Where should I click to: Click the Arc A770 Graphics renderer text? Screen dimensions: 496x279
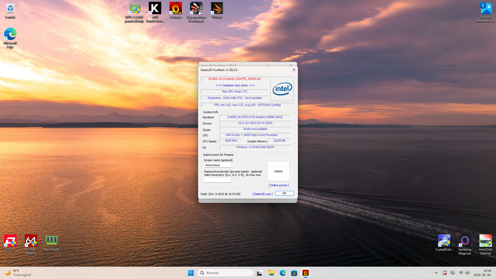255,117
